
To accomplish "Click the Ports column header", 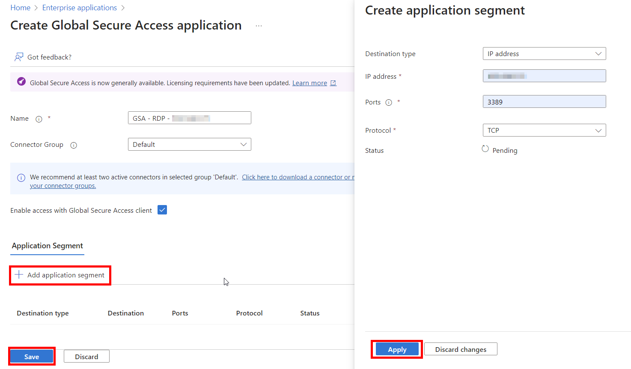I will (x=180, y=313).
